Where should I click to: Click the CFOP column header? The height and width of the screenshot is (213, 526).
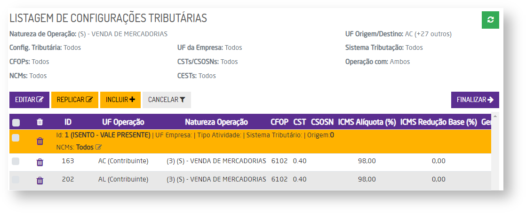(279, 122)
